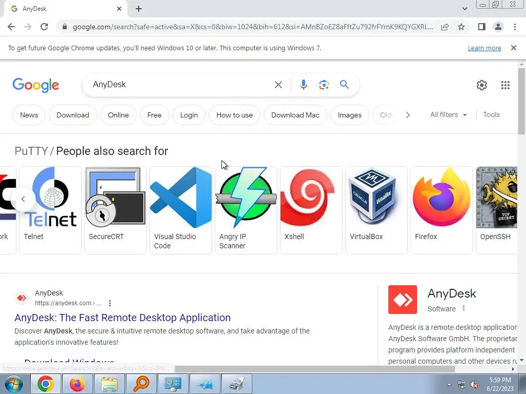Select the Images filter chip

point(349,115)
